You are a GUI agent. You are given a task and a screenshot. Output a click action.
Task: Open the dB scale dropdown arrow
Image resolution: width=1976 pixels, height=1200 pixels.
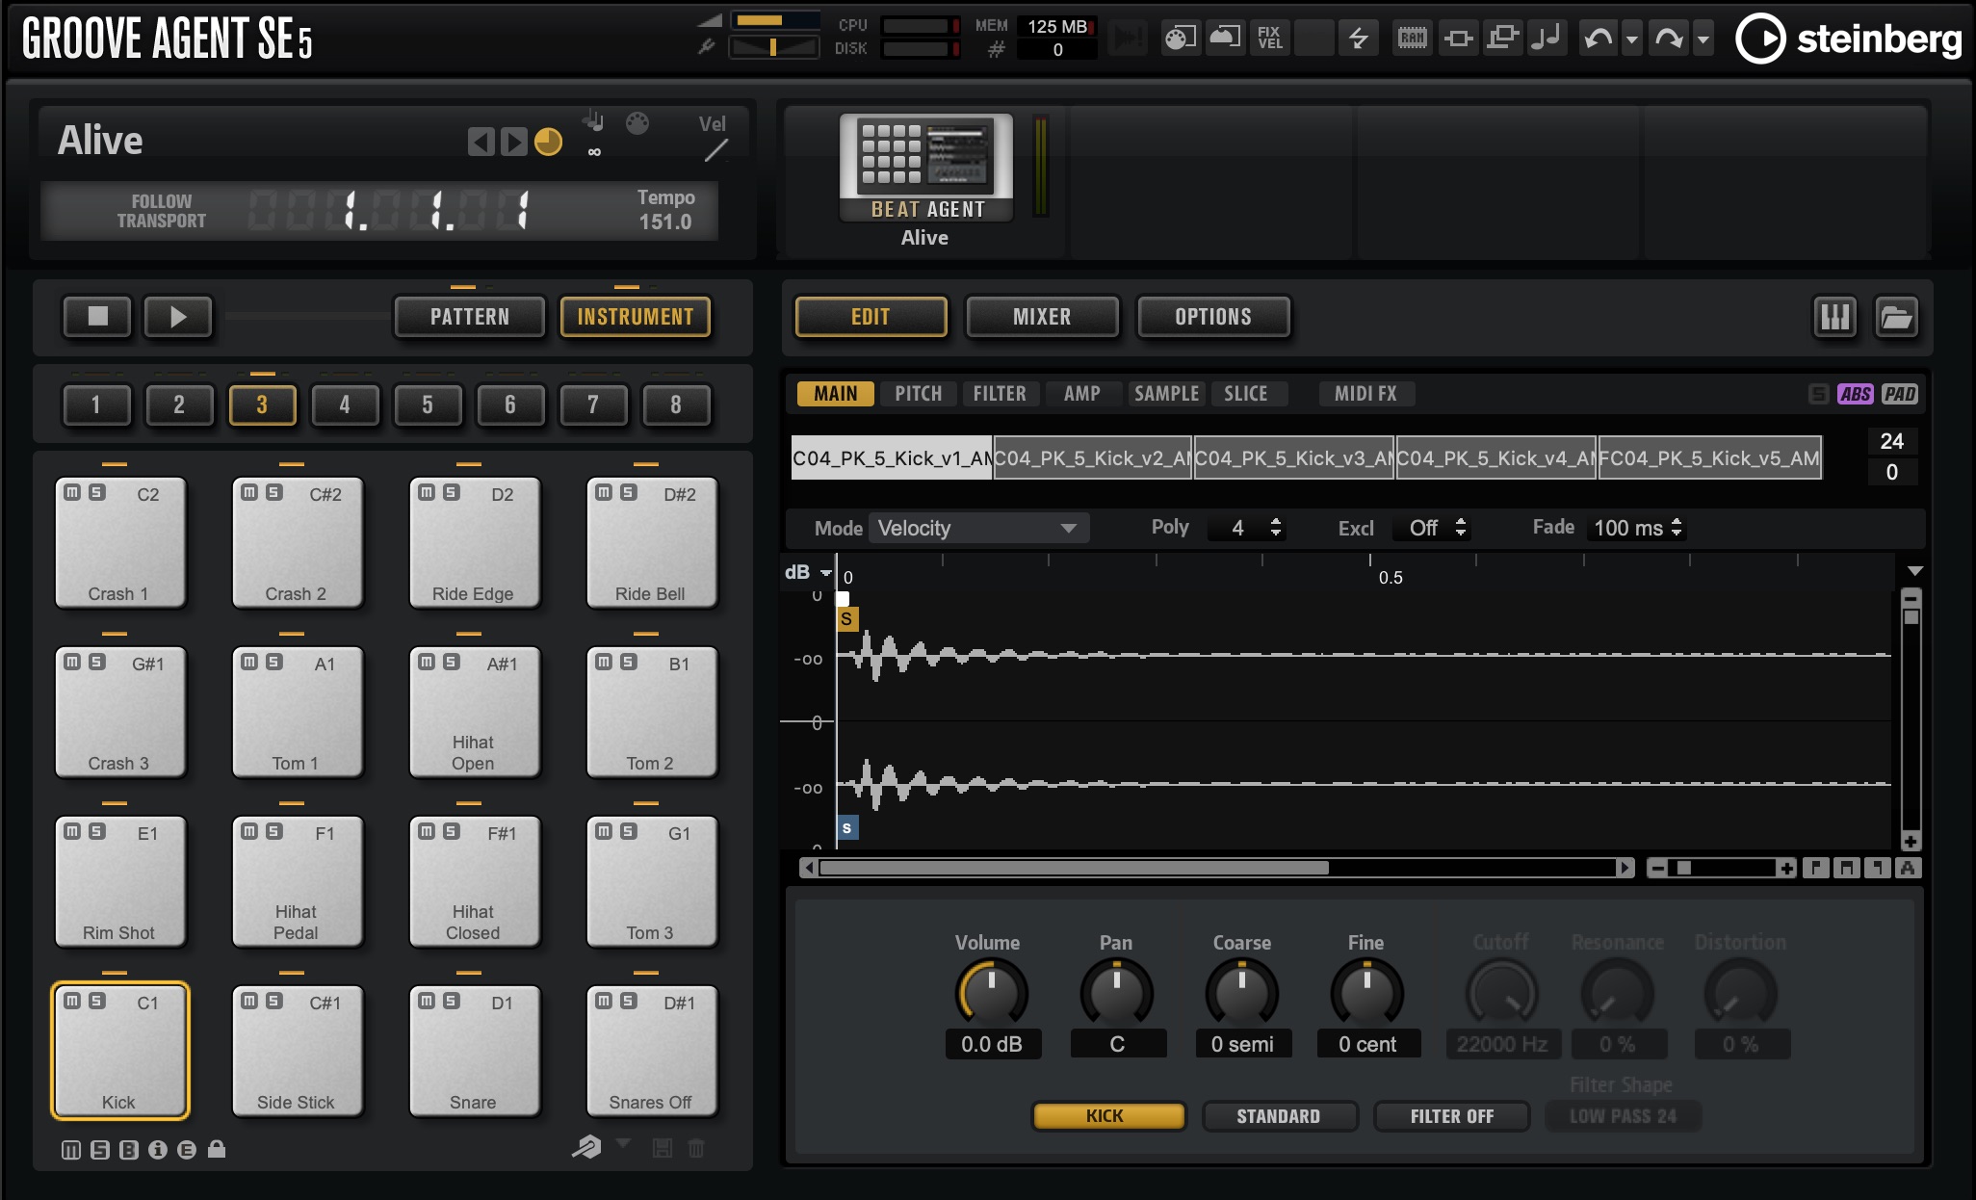pos(826,573)
